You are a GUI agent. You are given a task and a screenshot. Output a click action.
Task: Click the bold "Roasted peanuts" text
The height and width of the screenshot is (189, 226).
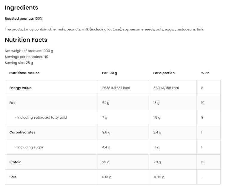point(19,19)
